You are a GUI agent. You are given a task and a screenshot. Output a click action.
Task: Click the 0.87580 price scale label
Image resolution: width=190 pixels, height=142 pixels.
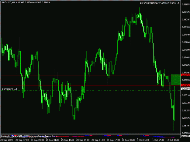(x=186, y=50)
